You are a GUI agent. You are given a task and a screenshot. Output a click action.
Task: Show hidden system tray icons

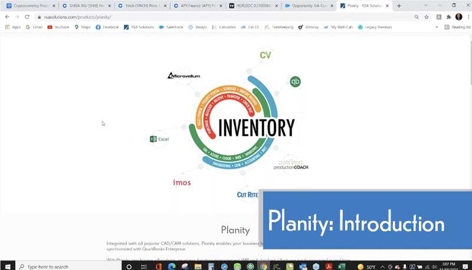pyautogui.click(x=382, y=266)
